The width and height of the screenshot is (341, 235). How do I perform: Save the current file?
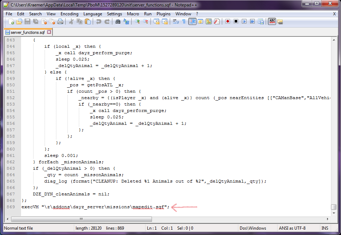pyautogui.click(x=27, y=21)
